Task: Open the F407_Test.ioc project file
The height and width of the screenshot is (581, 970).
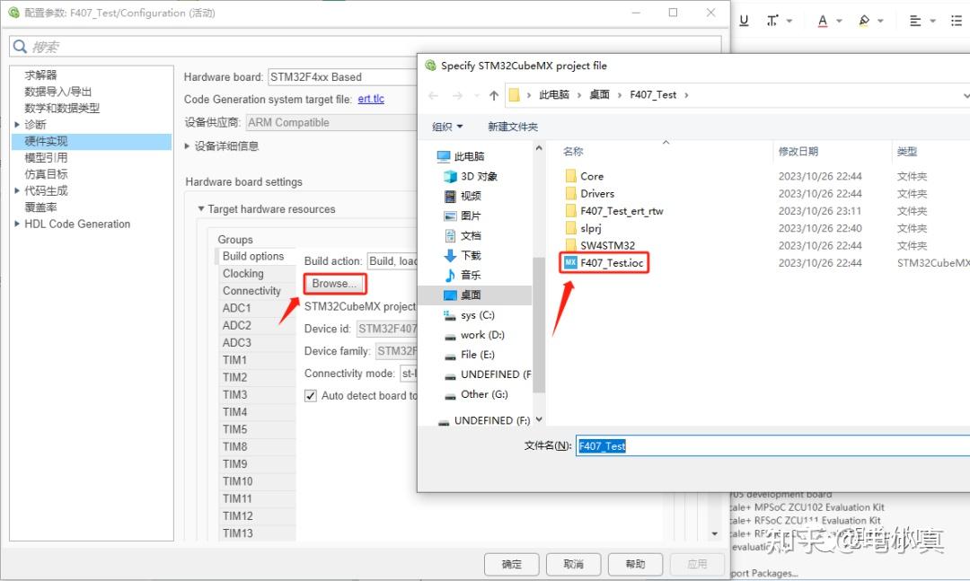Action: 611,262
